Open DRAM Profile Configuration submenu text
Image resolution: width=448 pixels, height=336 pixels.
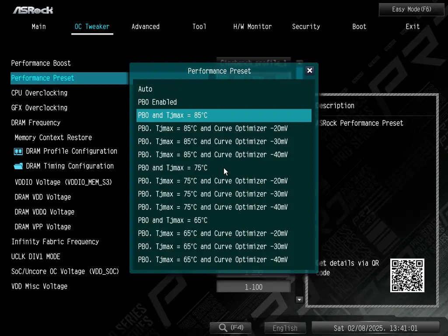[72, 151]
